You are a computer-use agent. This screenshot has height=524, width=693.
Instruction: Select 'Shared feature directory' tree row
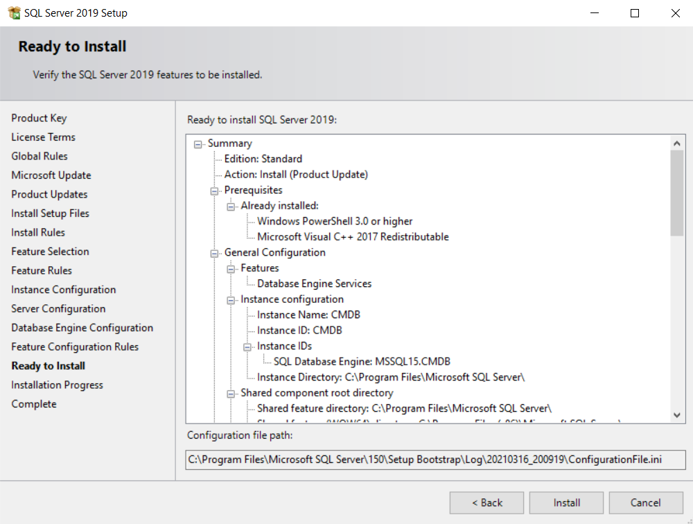pyautogui.click(x=405, y=408)
